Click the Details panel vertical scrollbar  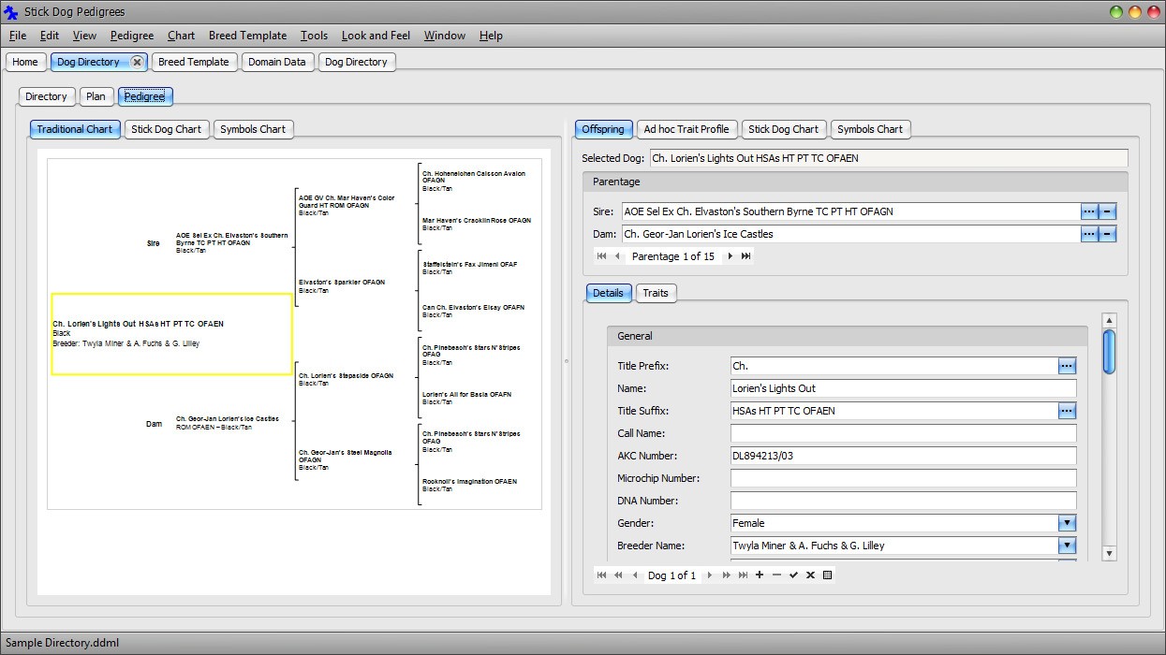pos(1109,348)
